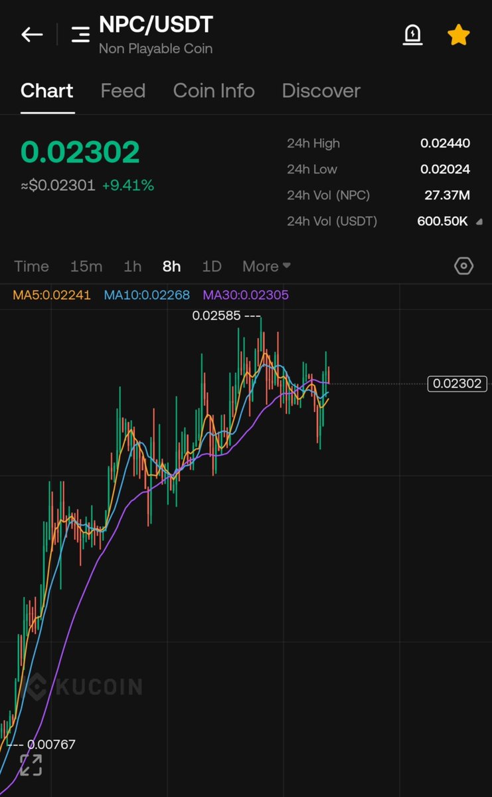Tap the 24h Vol (USDT) label
Viewport: 492px width, 797px height.
tap(332, 221)
